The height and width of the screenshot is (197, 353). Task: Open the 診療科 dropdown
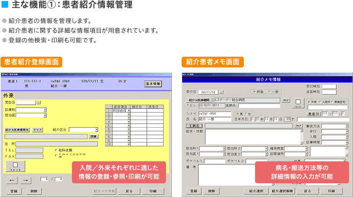(45, 110)
